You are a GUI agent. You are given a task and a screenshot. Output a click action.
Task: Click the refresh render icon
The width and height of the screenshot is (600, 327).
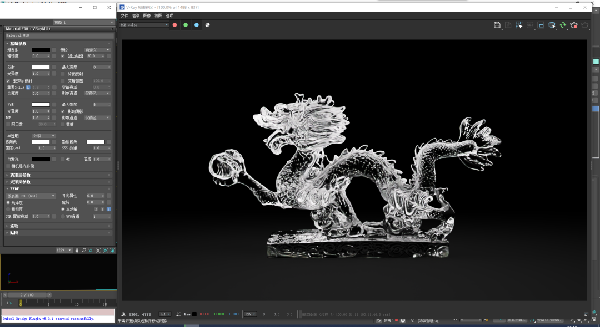click(x=562, y=25)
